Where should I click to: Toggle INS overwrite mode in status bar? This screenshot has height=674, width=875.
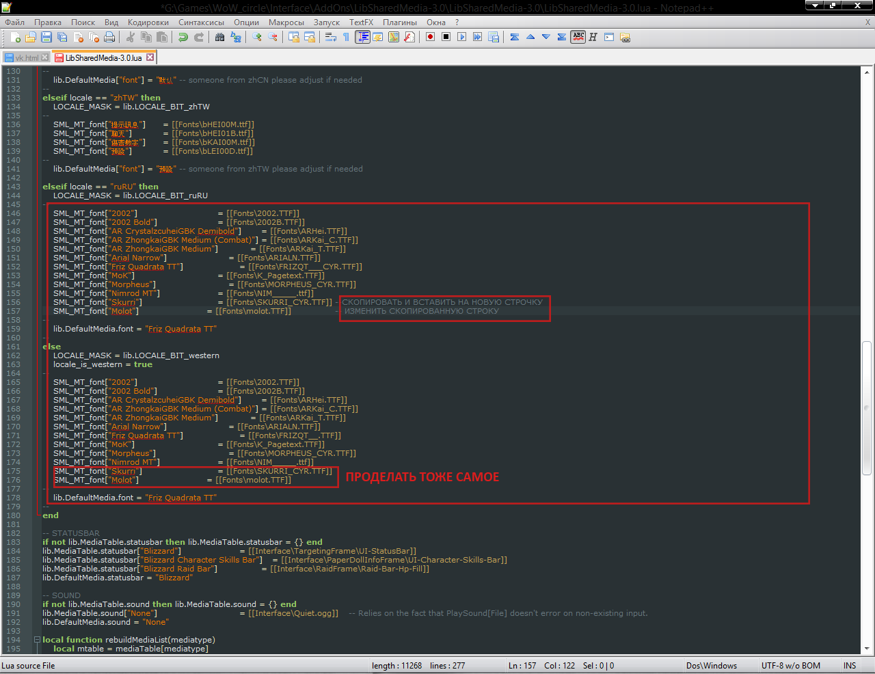coord(850,665)
